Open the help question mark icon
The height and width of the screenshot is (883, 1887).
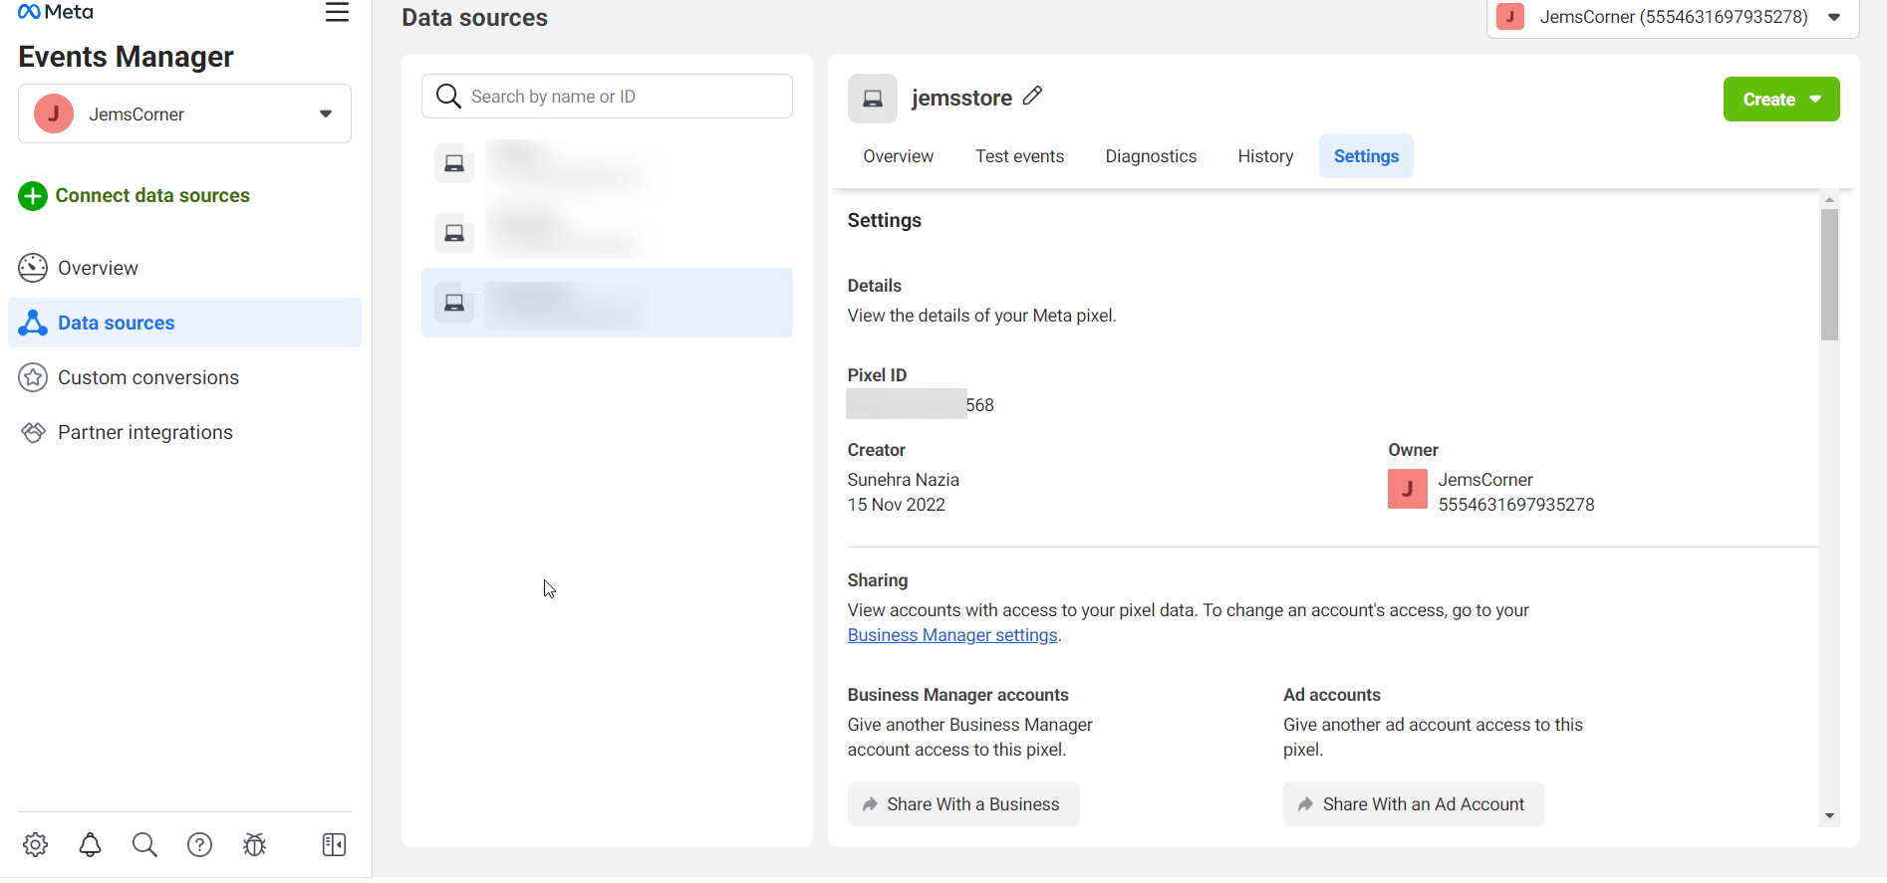199,845
